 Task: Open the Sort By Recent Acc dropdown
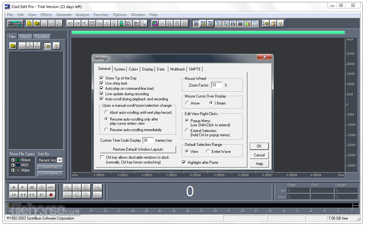(60, 160)
